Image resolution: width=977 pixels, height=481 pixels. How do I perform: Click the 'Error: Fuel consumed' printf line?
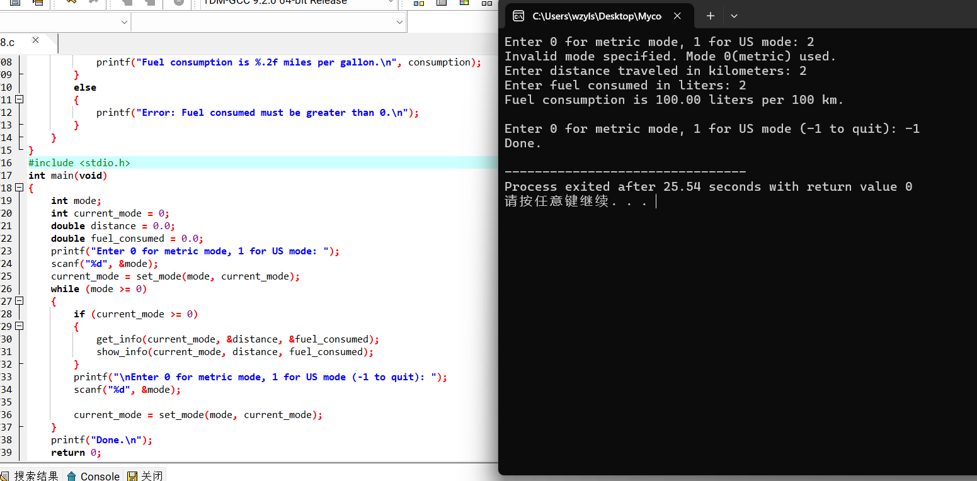tap(258, 112)
